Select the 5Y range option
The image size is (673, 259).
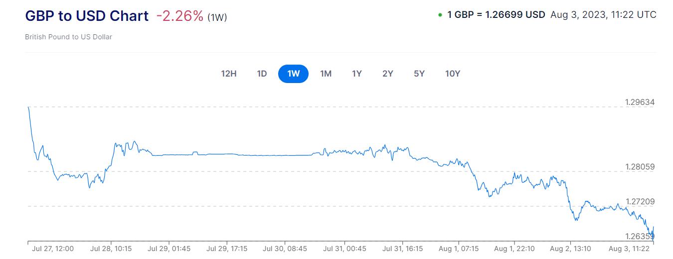(x=419, y=74)
